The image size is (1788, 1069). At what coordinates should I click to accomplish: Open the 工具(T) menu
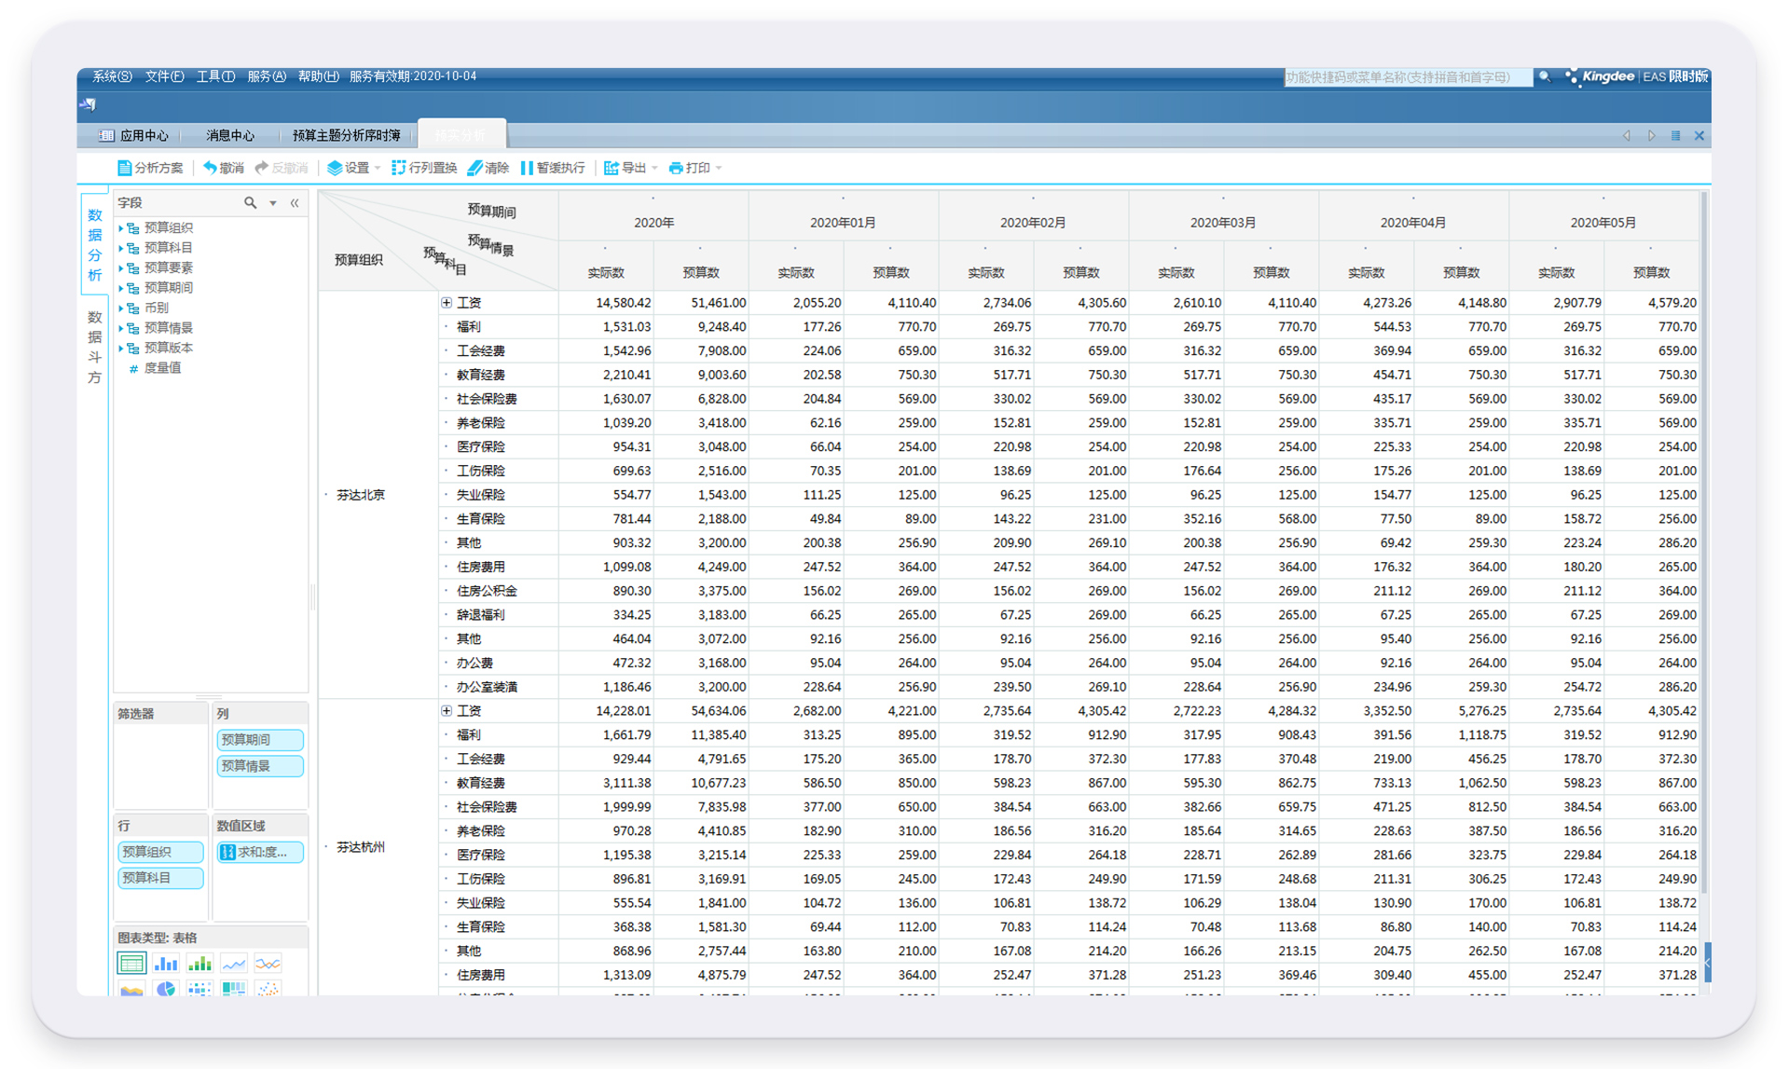point(215,76)
